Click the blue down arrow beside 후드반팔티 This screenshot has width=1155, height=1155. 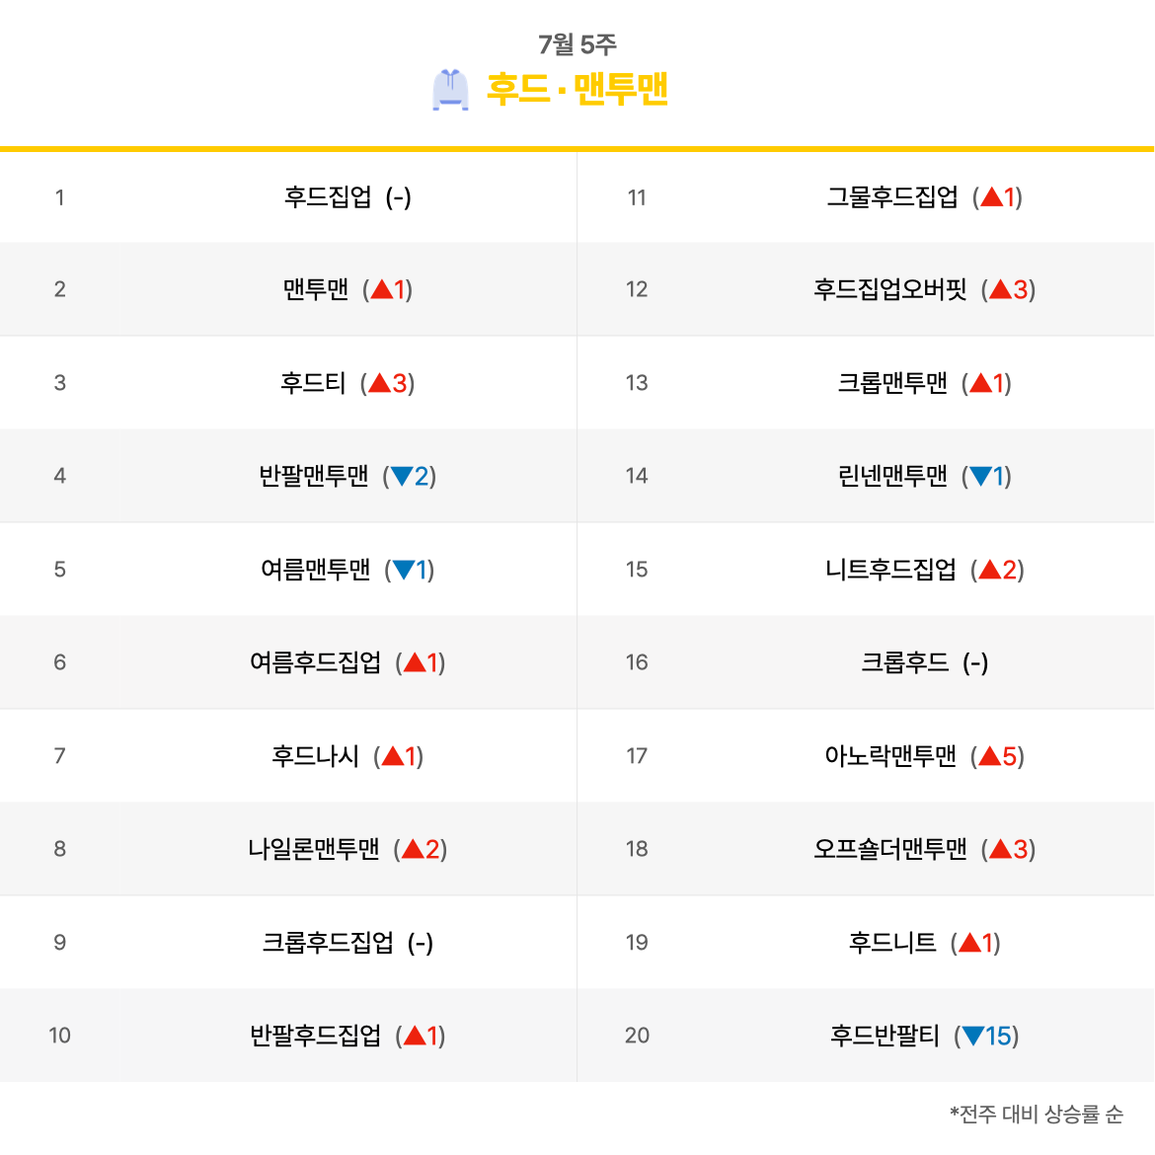coord(973,1037)
